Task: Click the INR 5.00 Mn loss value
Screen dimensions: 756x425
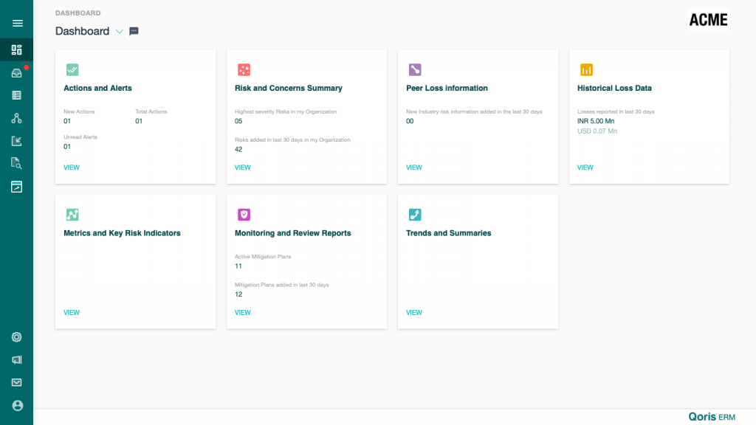Action: (596, 122)
